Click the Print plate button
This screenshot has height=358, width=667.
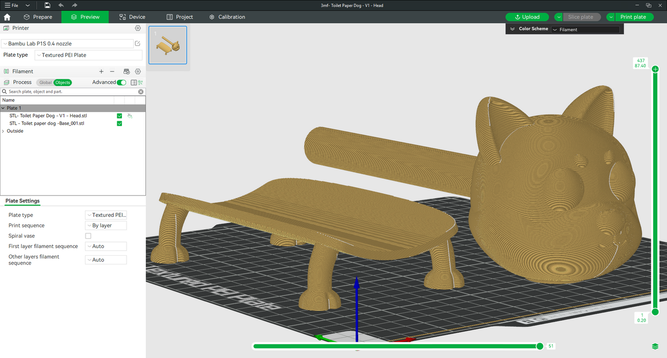[633, 17]
